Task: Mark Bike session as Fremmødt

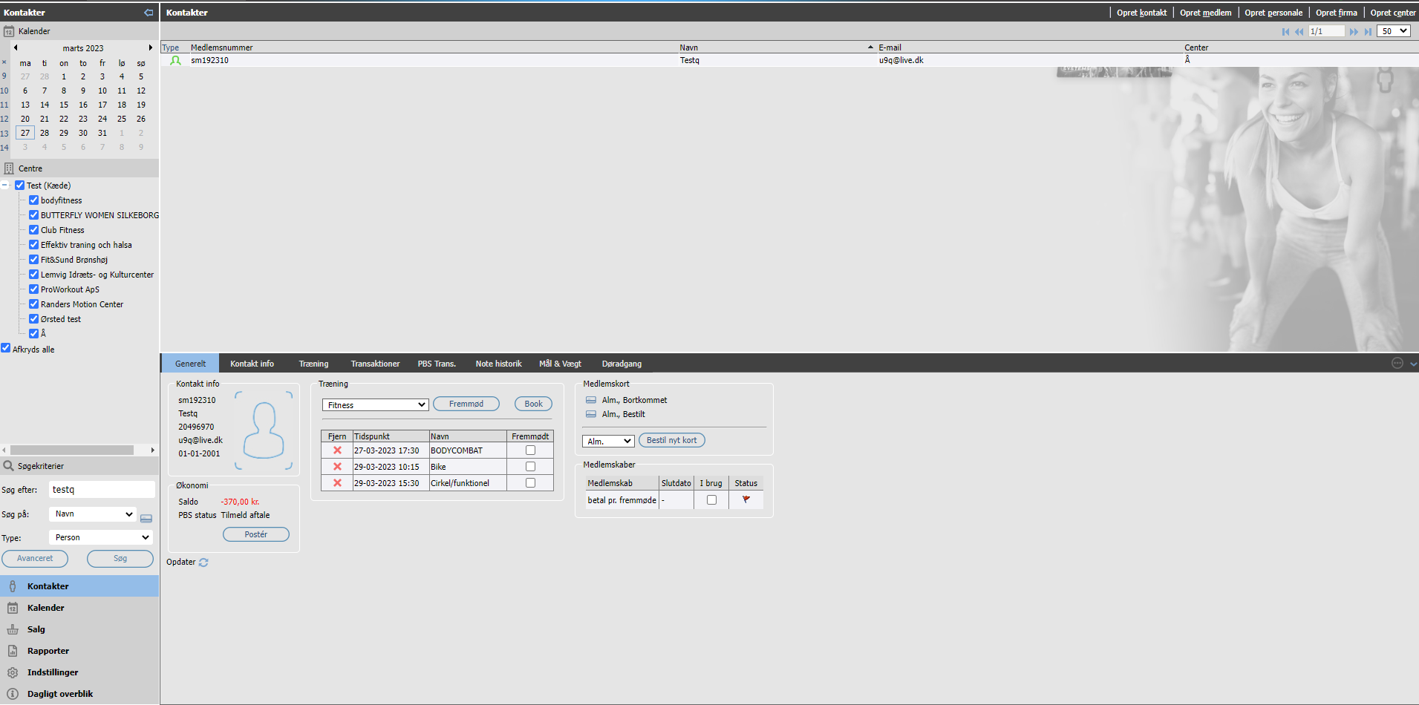Action: pyautogui.click(x=530, y=467)
